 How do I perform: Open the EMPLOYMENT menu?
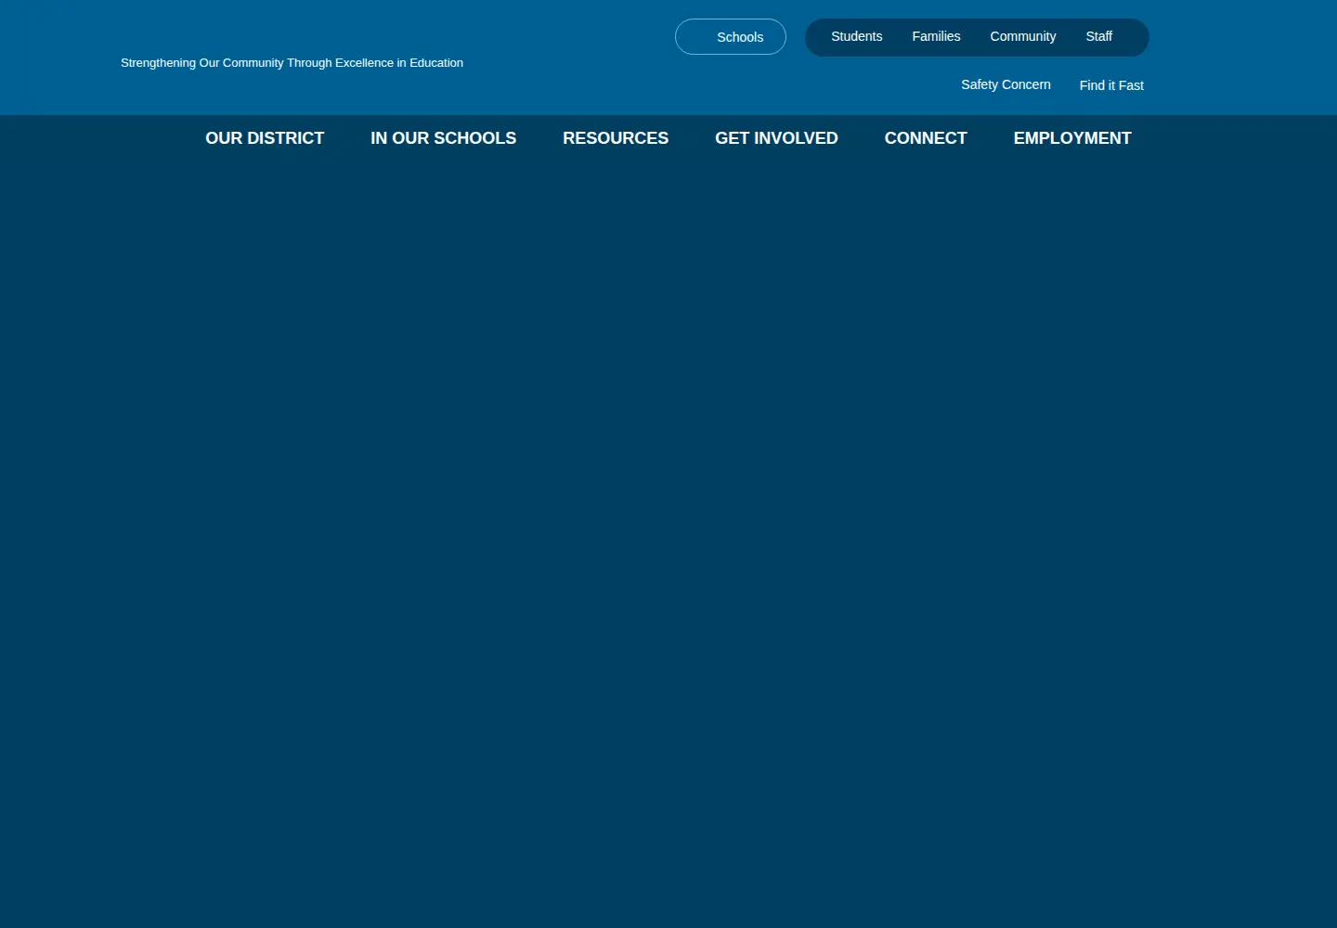coord(1072,138)
